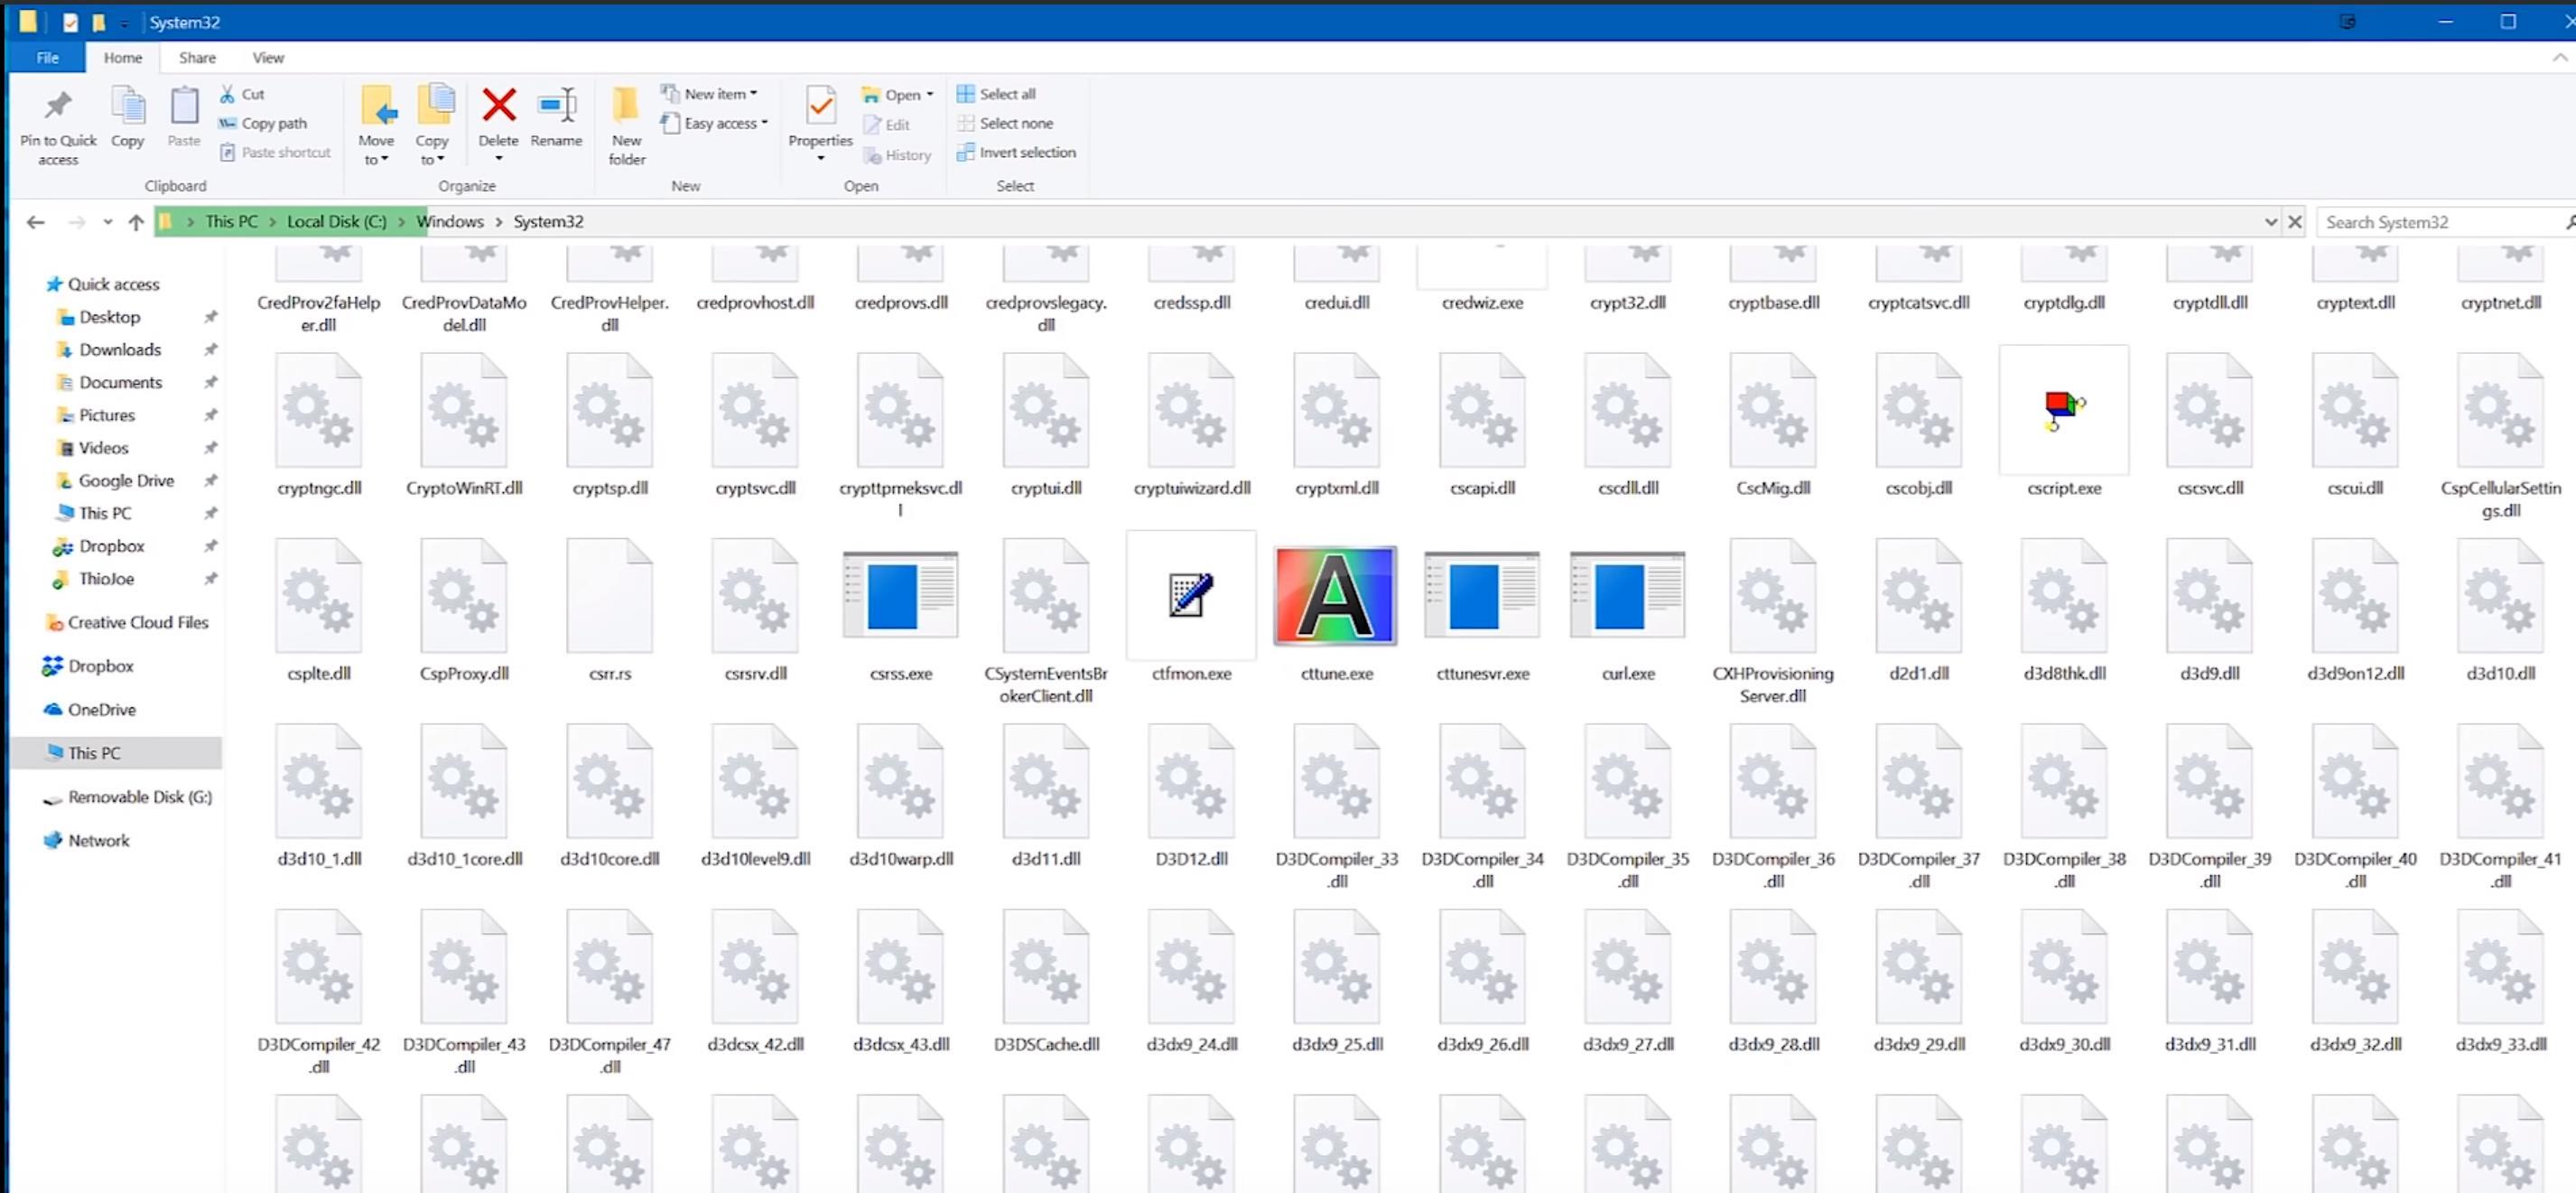Viewport: 2576px width, 1193px height.
Task: Open D3D12.dll Direct3D file
Action: 1191,788
